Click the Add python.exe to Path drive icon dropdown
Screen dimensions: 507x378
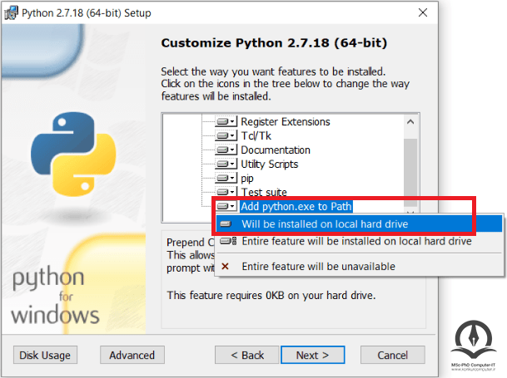[226, 206]
